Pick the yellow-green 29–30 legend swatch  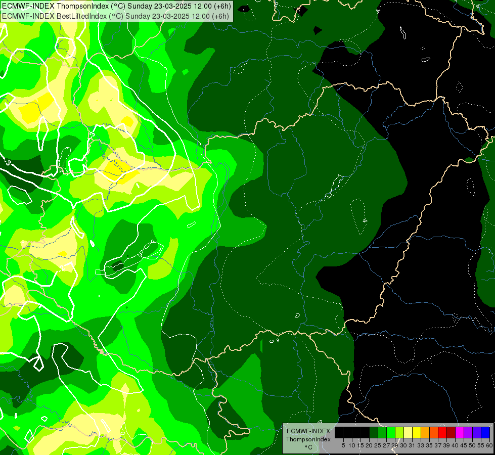(x=399, y=432)
